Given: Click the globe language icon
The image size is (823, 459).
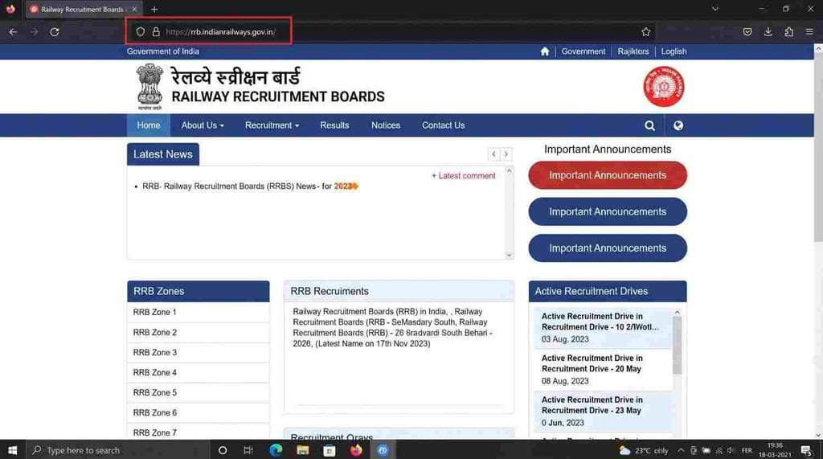Looking at the screenshot, I should click(x=678, y=125).
